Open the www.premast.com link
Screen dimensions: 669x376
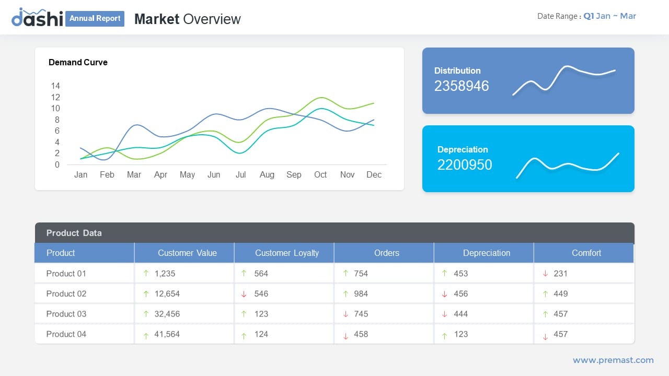coord(613,360)
